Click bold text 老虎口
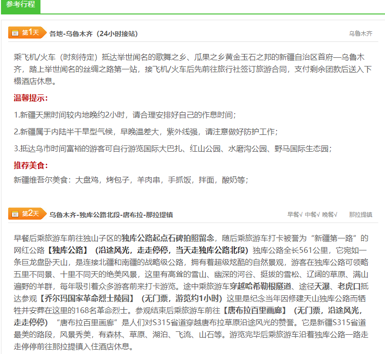This screenshot has width=385, height=354. (x=349, y=286)
